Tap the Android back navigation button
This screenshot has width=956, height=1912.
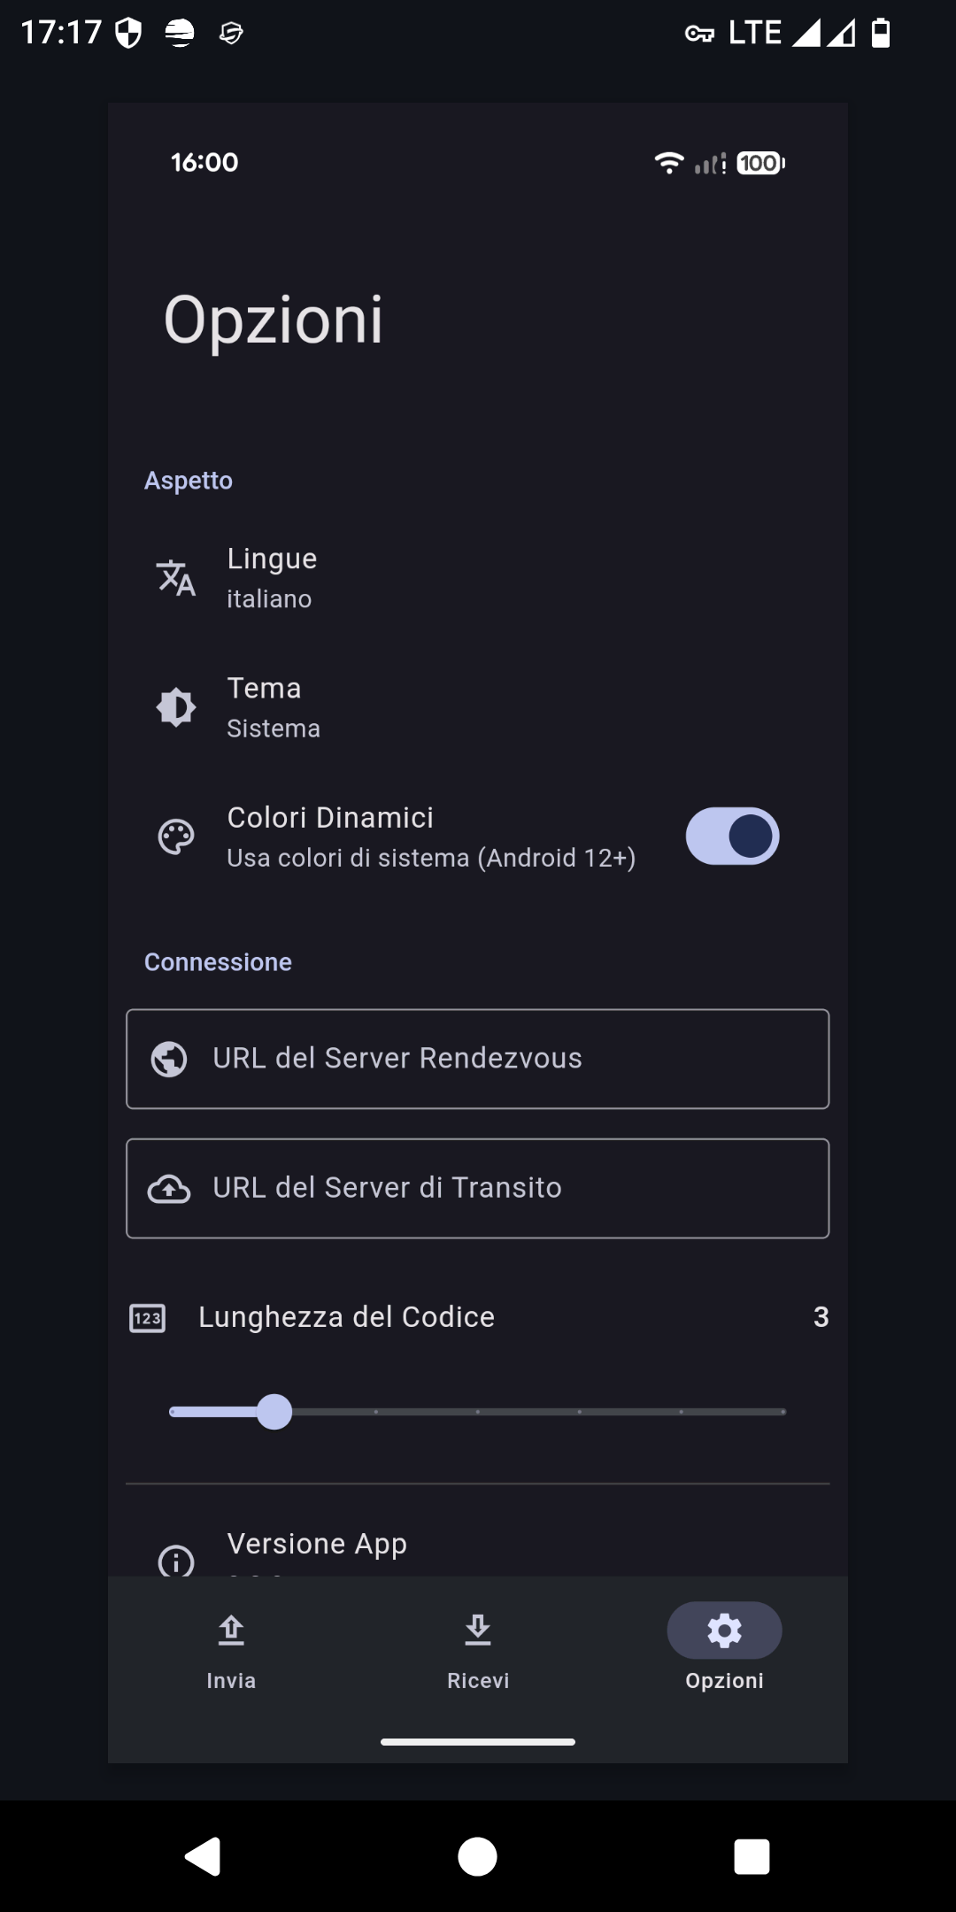pos(203,1856)
